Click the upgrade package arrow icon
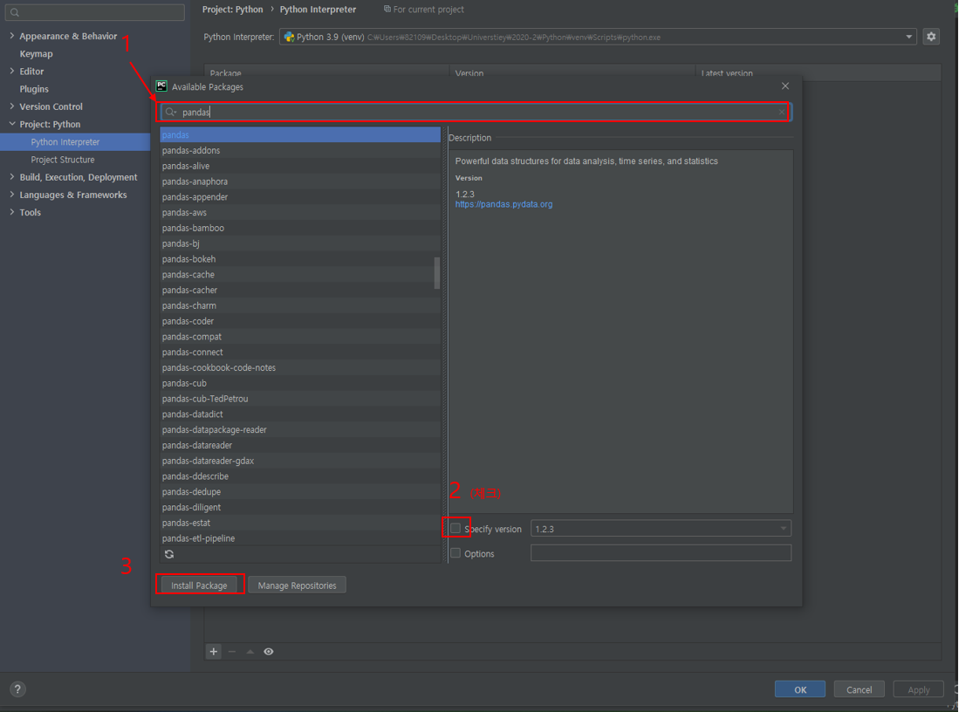Viewport: 959px width, 712px height. coord(250,652)
